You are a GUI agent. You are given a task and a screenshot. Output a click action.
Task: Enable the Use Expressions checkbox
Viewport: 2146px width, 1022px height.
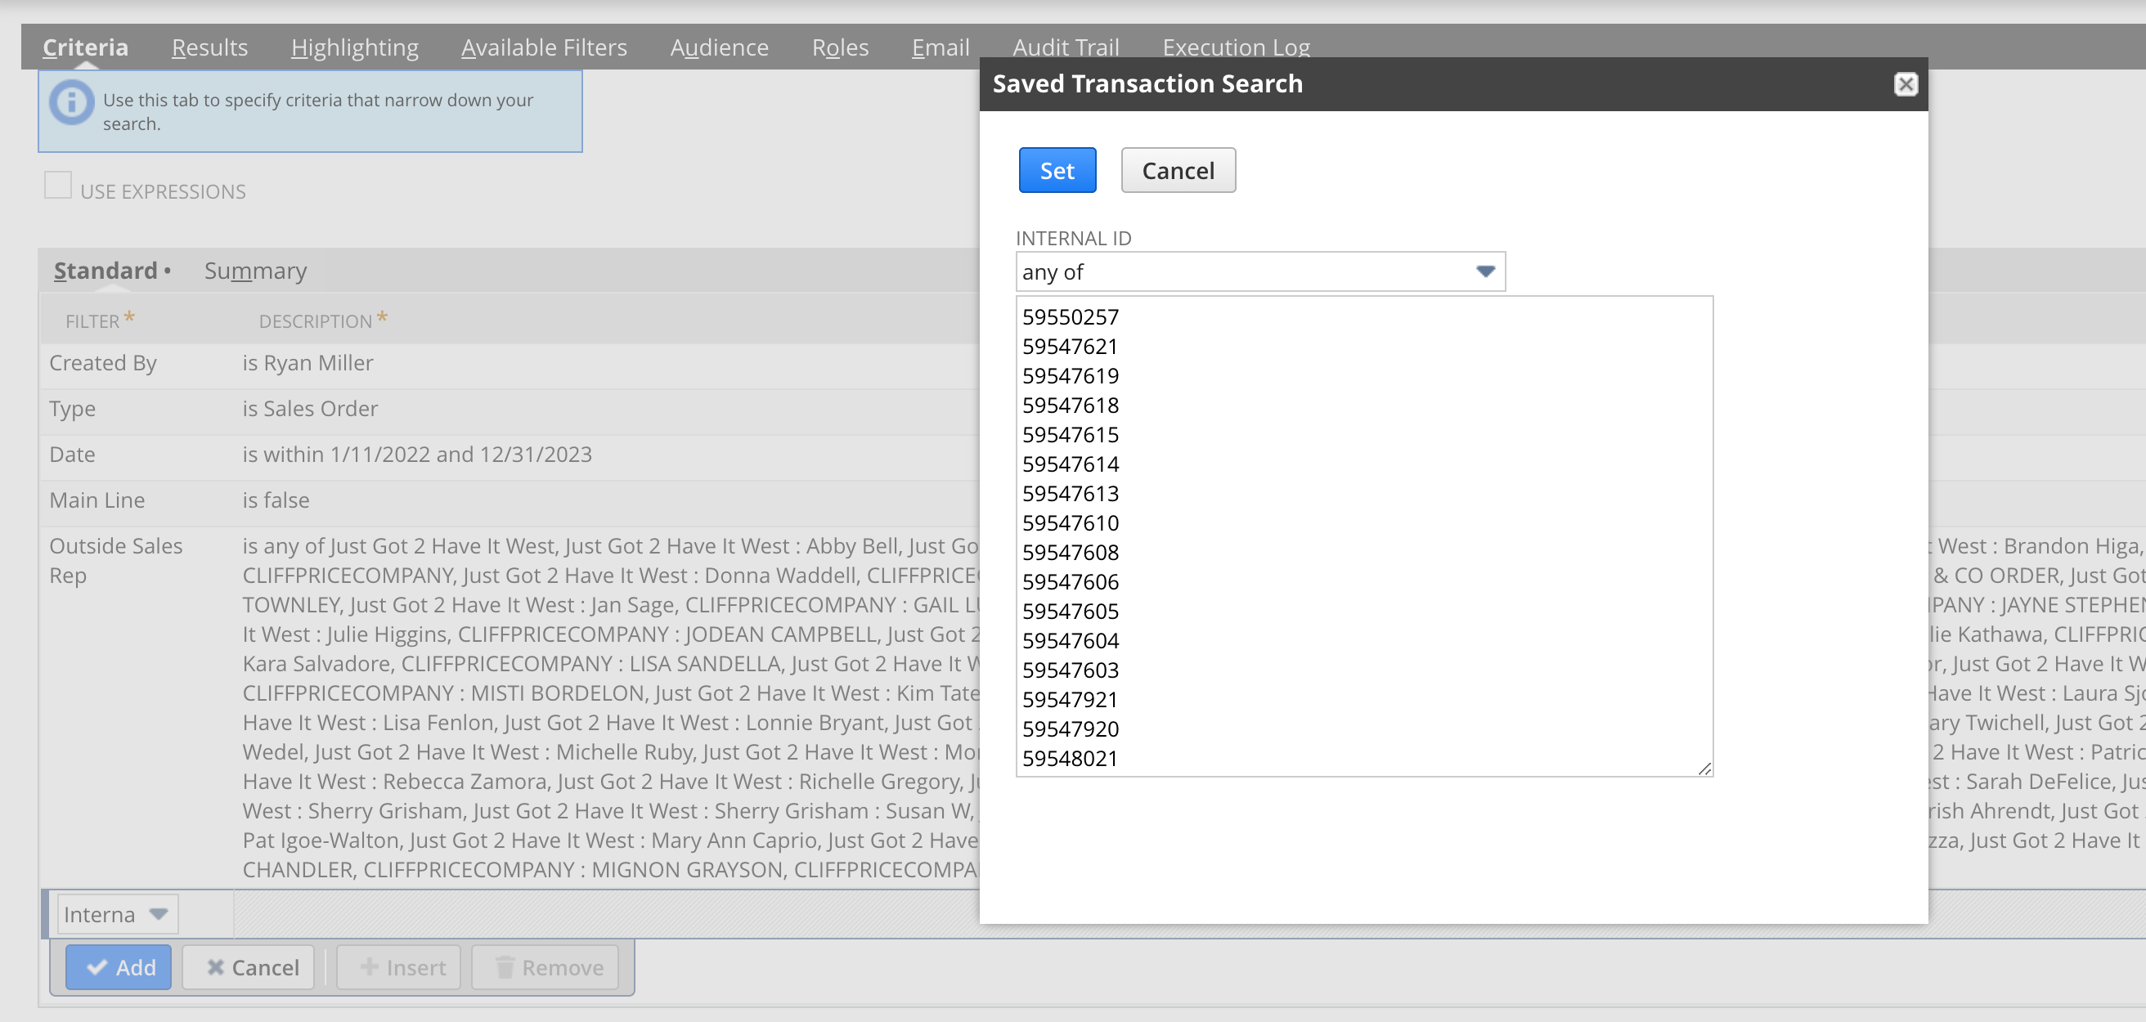(57, 185)
